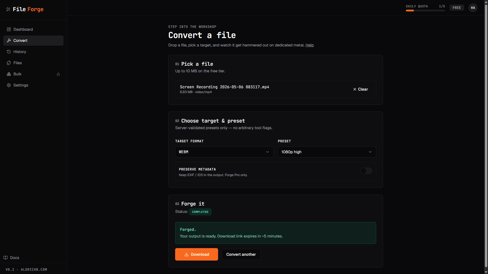The width and height of the screenshot is (488, 274).
Task: Select the Convert sidebar item
Action: coord(33,41)
